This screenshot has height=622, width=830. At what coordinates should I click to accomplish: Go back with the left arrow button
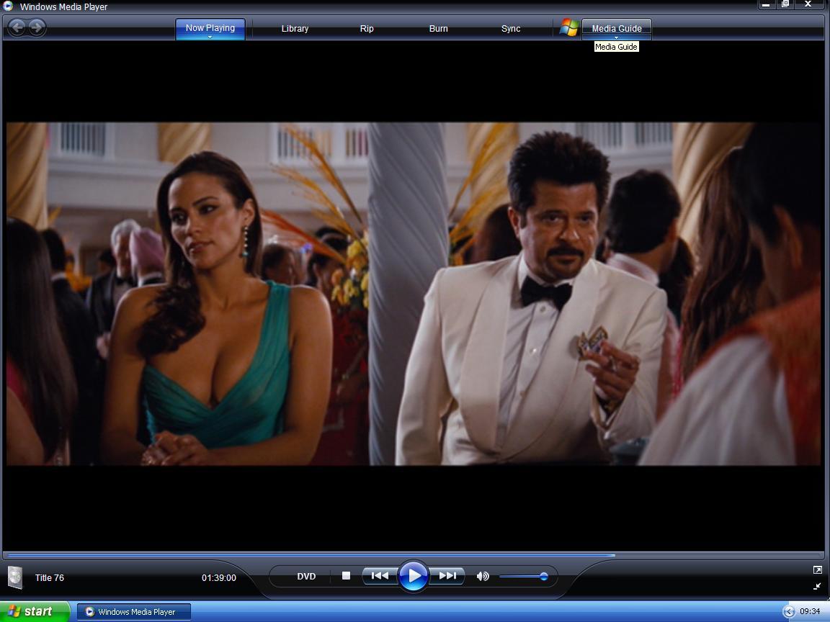click(x=17, y=27)
